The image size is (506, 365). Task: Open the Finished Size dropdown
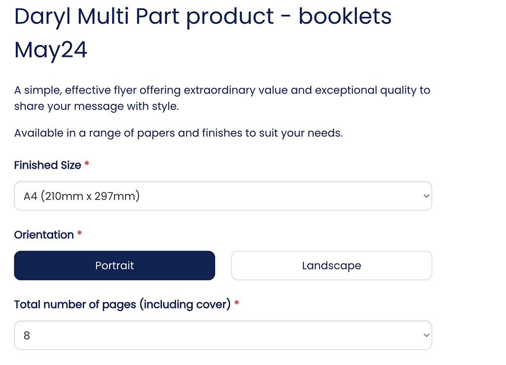pyautogui.click(x=223, y=196)
